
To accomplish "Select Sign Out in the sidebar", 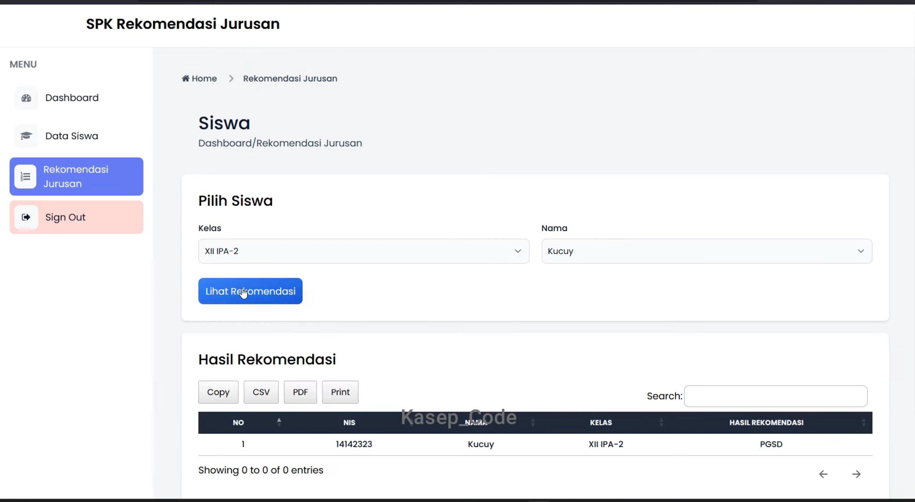I will pos(76,217).
